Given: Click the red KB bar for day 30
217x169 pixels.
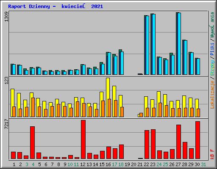Looking at the screenshot, I should [x=198, y=140].
